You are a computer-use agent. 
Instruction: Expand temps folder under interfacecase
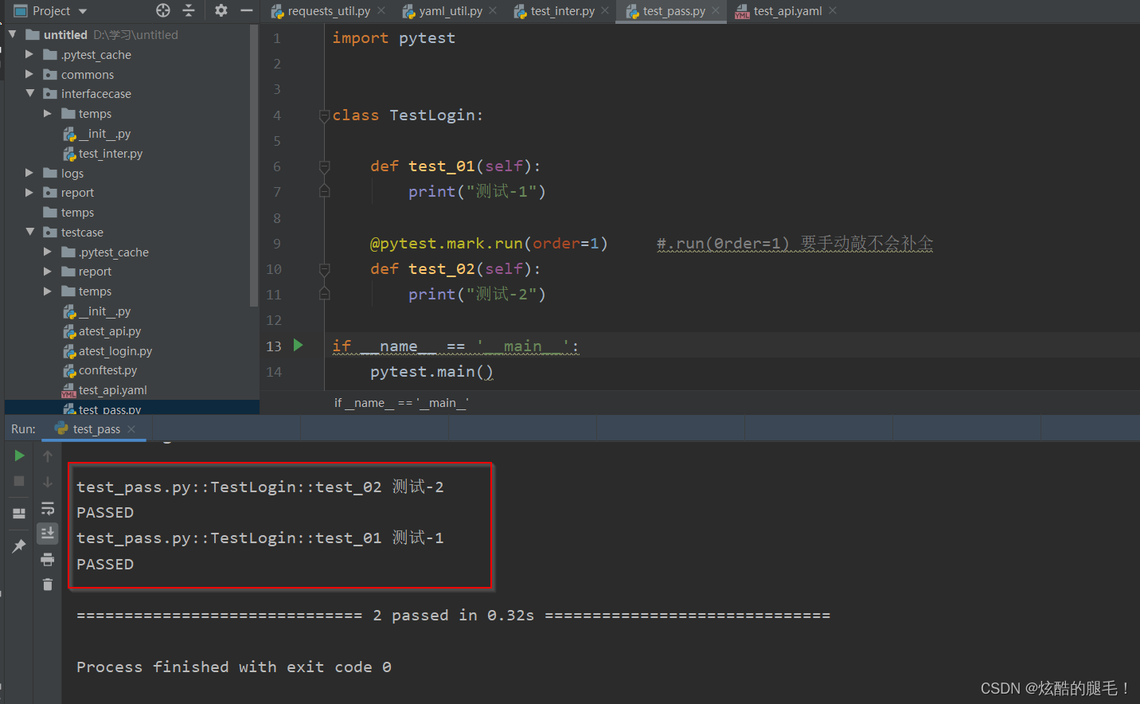point(47,113)
